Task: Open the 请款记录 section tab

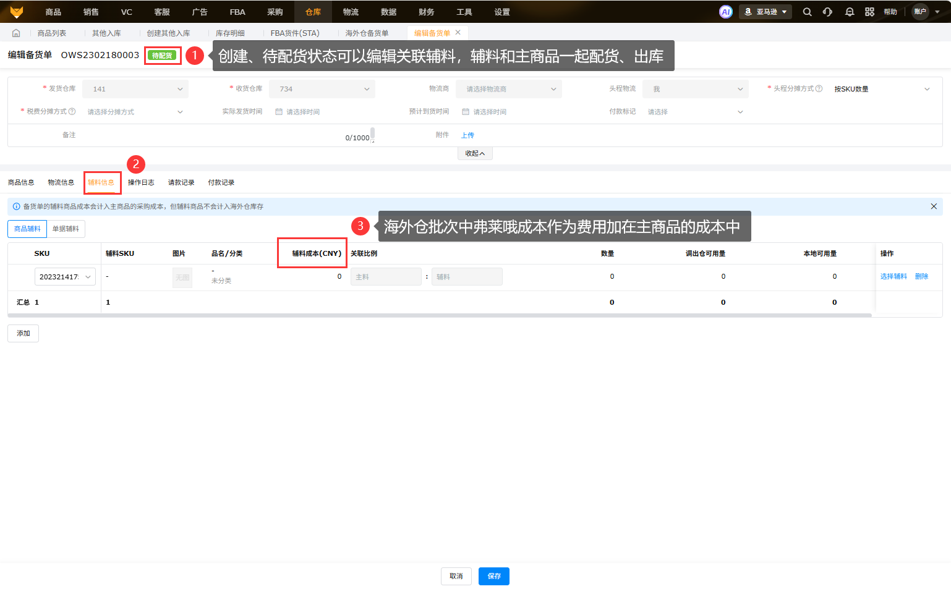Action: pos(181,182)
